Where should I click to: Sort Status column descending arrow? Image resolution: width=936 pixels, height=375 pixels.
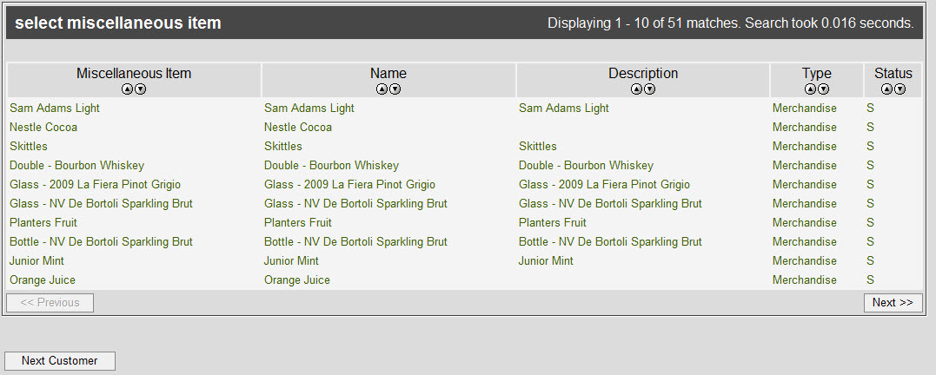pyautogui.click(x=899, y=89)
